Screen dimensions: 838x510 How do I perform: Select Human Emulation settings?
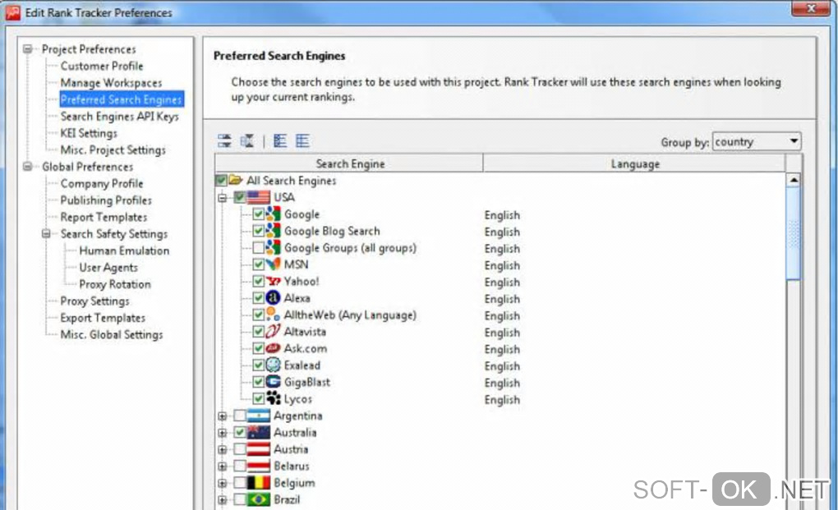(x=124, y=250)
